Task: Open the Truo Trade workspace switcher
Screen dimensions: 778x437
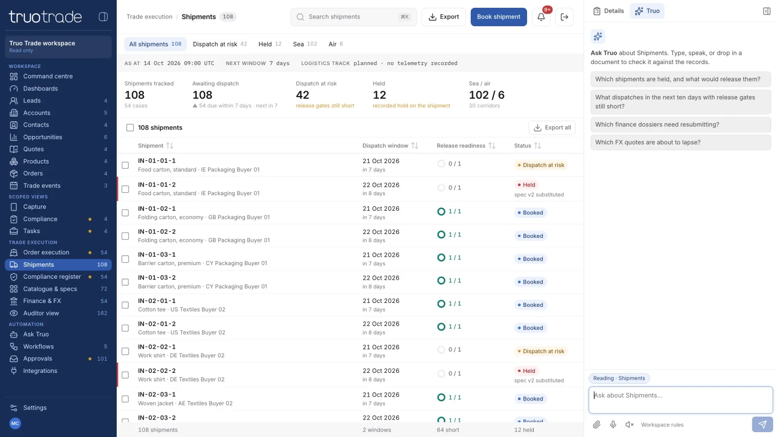Action: click(58, 47)
